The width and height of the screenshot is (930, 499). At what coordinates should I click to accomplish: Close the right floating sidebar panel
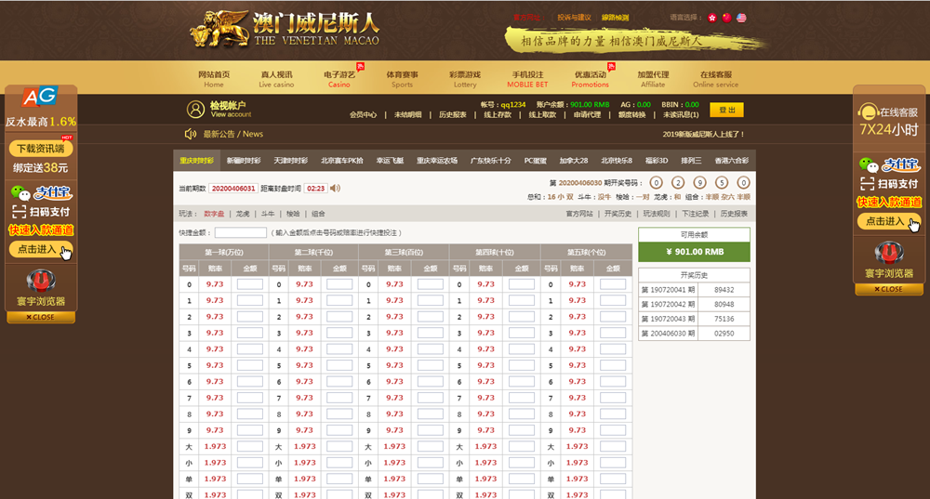coord(888,289)
